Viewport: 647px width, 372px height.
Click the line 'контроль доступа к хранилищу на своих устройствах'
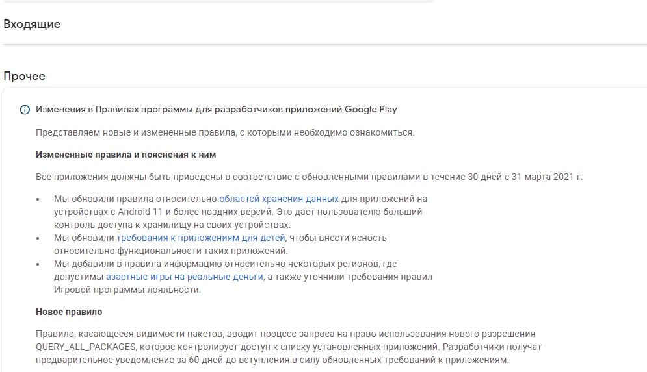tap(172, 225)
